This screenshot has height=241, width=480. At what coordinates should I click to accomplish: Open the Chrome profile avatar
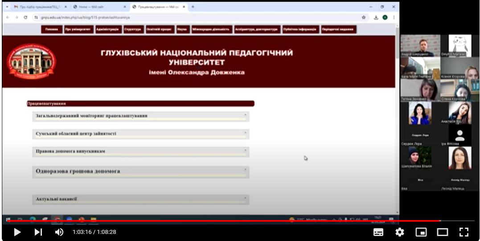coord(385,17)
